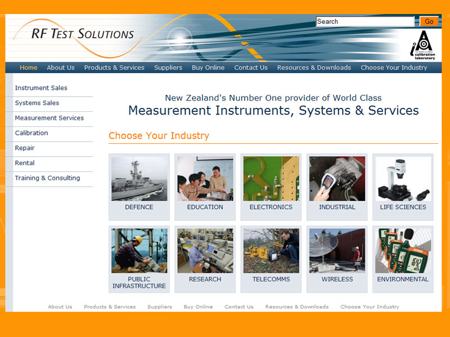Click the Suppliers footer link

tap(160, 307)
